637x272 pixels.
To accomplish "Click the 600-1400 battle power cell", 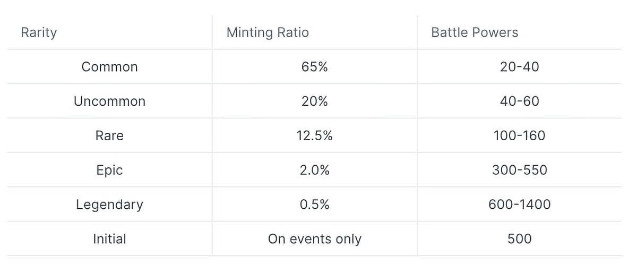I will tap(520, 205).
